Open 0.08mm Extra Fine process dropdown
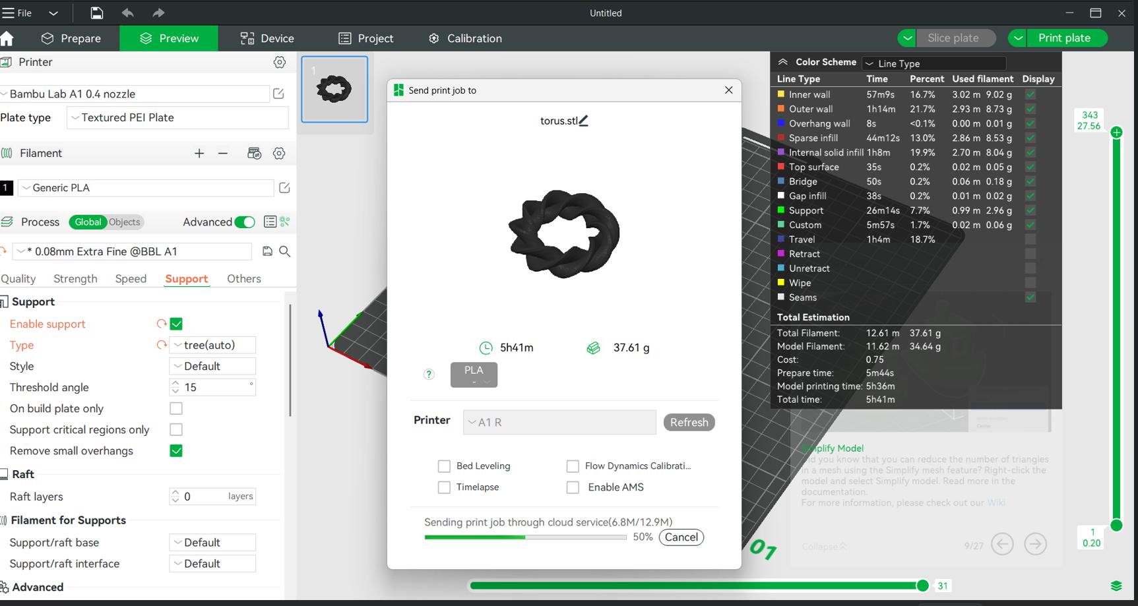 133,251
